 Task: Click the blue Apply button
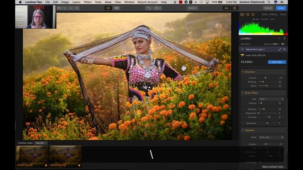coord(281,8)
